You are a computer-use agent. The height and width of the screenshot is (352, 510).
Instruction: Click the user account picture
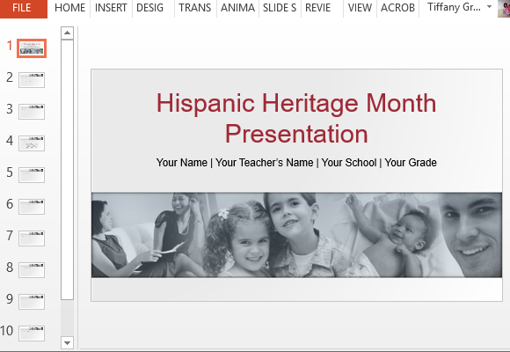pyautogui.click(x=504, y=9)
